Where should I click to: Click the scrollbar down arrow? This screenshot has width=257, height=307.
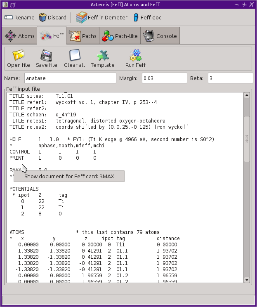point(247,280)
